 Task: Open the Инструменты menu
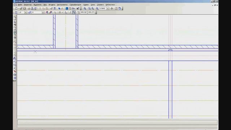62,5
